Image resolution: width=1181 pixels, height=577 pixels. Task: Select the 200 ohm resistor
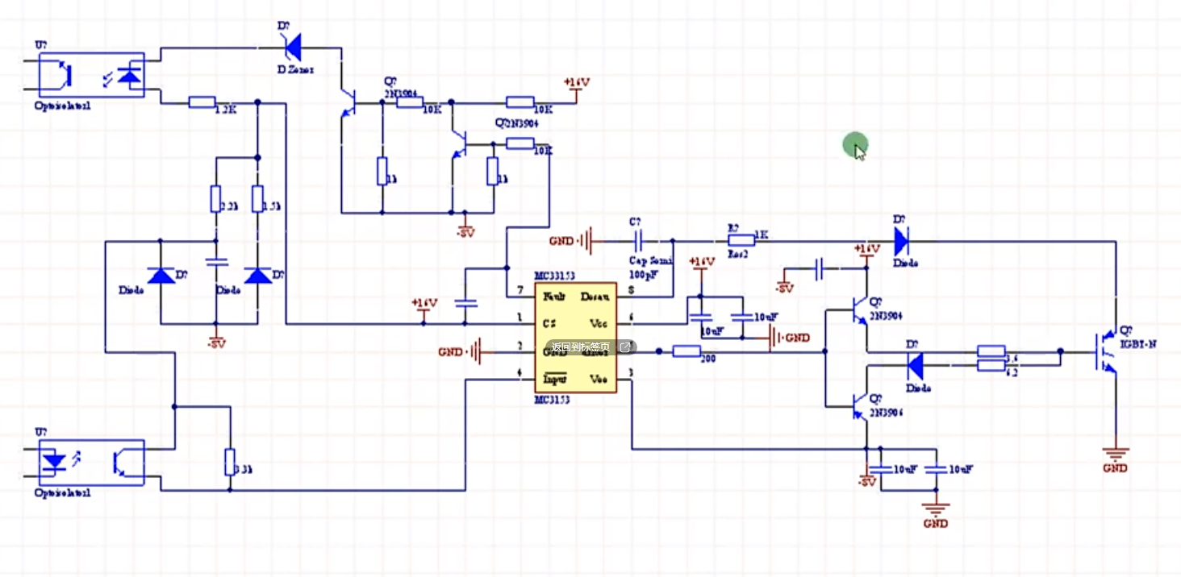pos(686,351)
